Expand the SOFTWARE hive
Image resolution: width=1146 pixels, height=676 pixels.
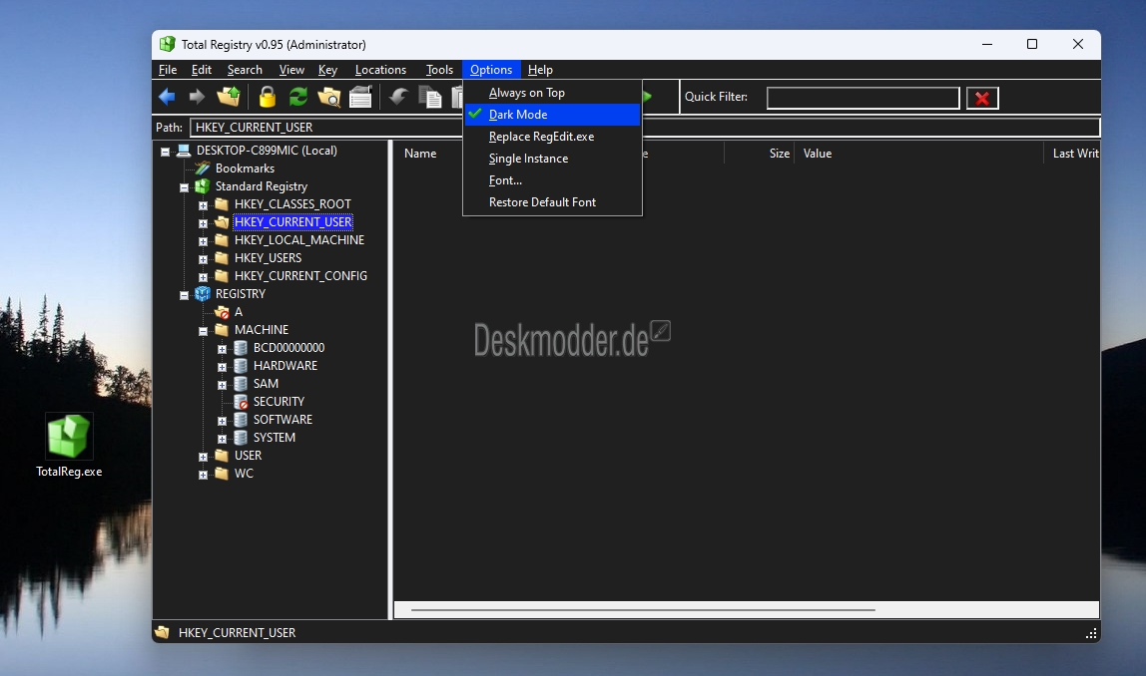[223, 421]
